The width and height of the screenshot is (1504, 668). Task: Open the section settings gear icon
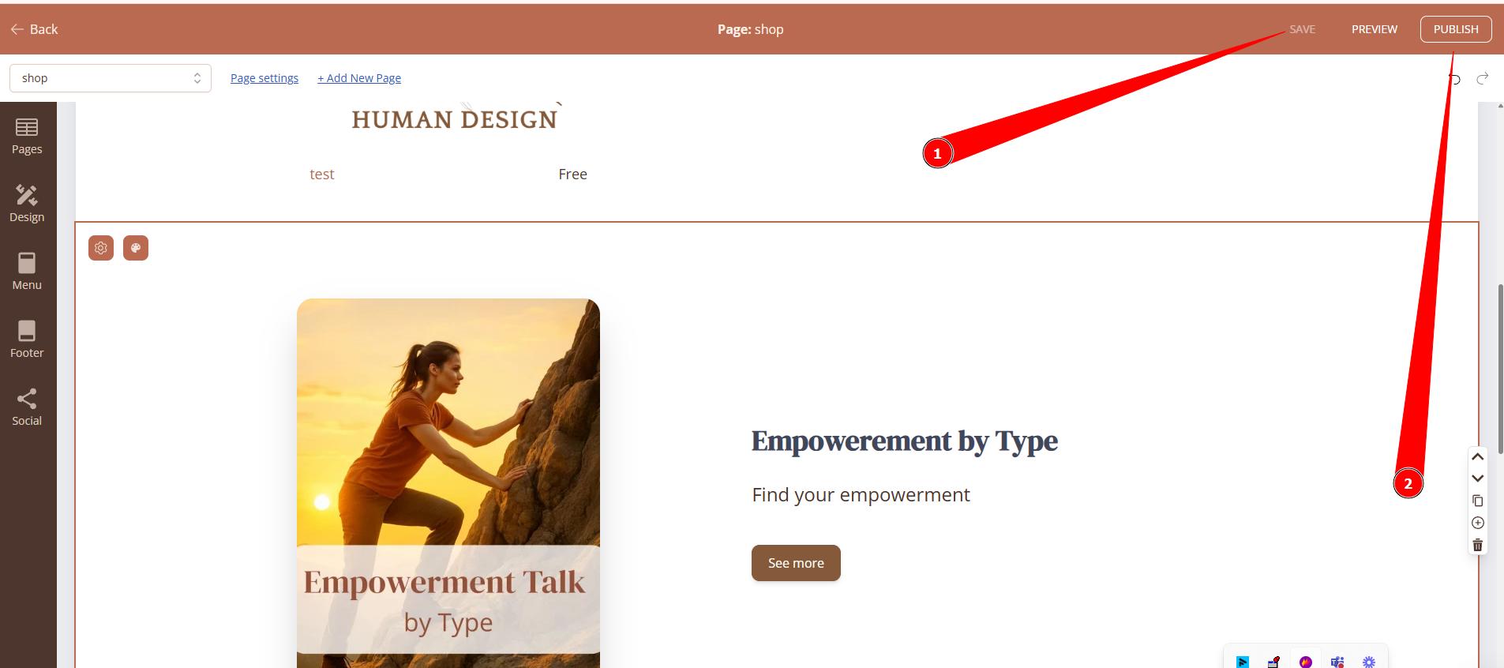(x=101, y=248)
